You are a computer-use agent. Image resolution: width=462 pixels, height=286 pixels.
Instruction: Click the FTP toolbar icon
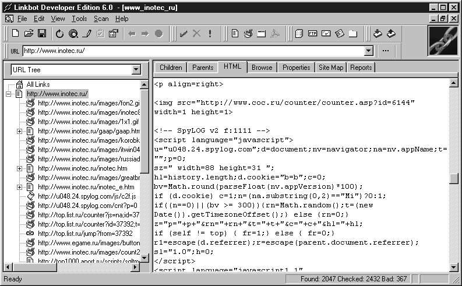click(312, 33)
